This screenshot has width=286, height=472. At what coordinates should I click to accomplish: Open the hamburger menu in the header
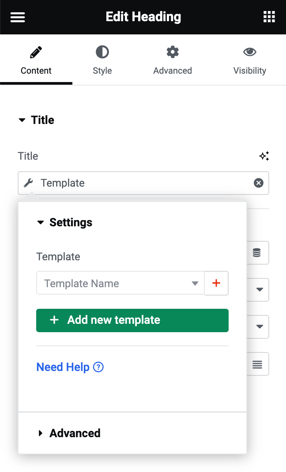coord(17,17)
